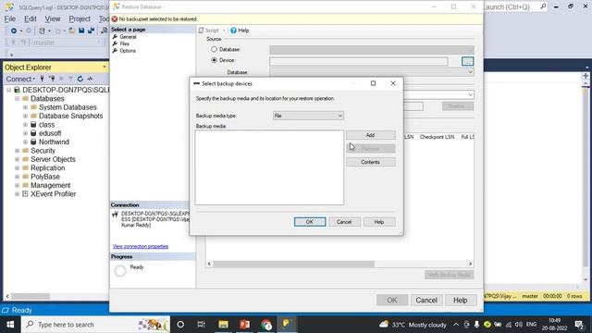Click the browse ellipsis button beside Device field
The image size is (592, 333).
click(x=467, y=61)
